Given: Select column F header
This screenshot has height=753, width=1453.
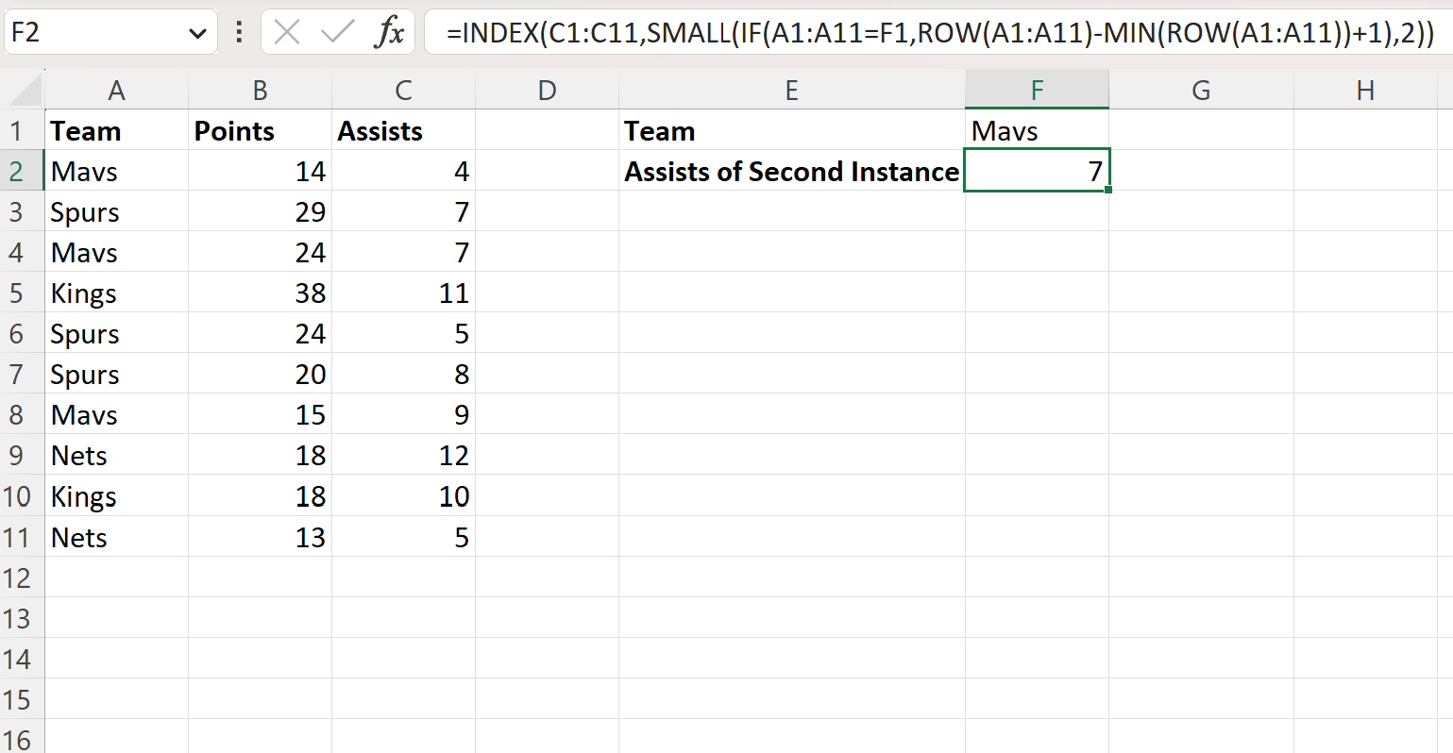Looking at the screenshot, I should (1037, 91).
